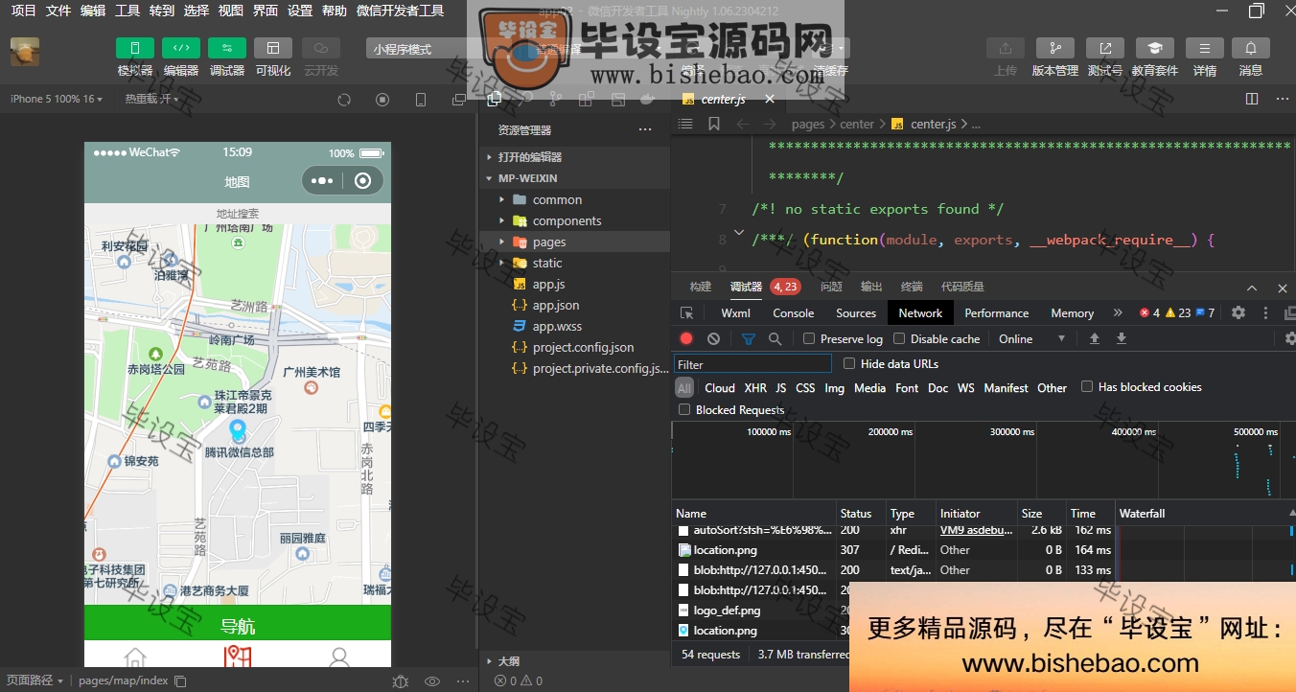Click the export HAR download arrow
Screen dimensions: 1296x692
(x=1122, y=338)
